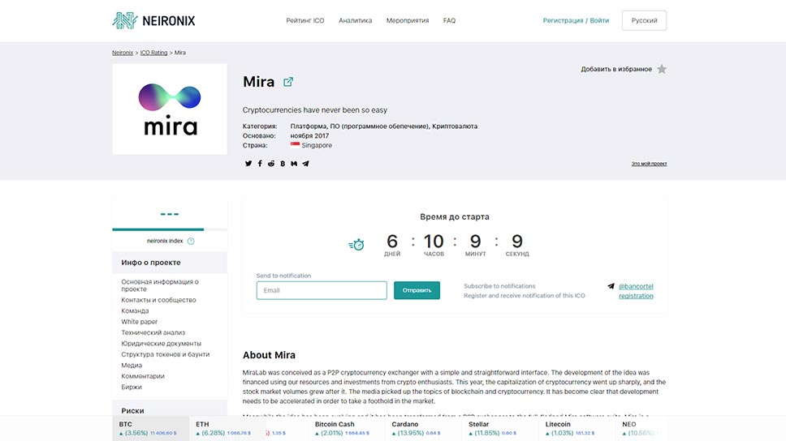Open the Mira Twitter profile icon
This screenshot has height=441, width=786.
pos(248,164)
